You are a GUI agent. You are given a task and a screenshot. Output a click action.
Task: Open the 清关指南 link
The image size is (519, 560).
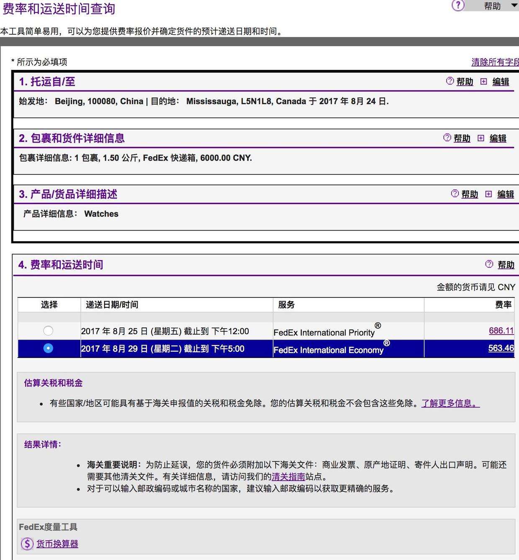click(x=288, y=476)
